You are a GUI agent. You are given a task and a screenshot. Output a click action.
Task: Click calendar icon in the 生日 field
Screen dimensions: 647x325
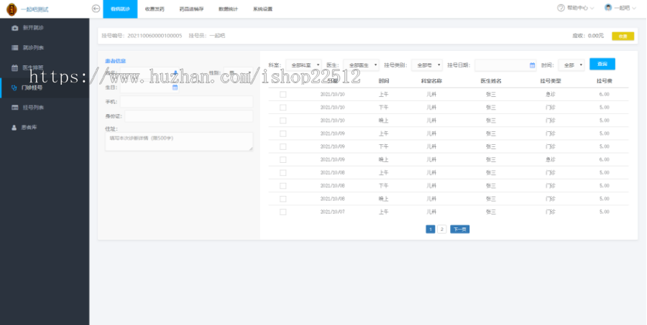pos(175,88)
